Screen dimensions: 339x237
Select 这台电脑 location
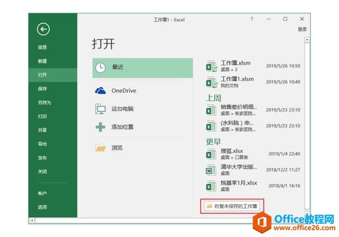(x=122, y=109)
